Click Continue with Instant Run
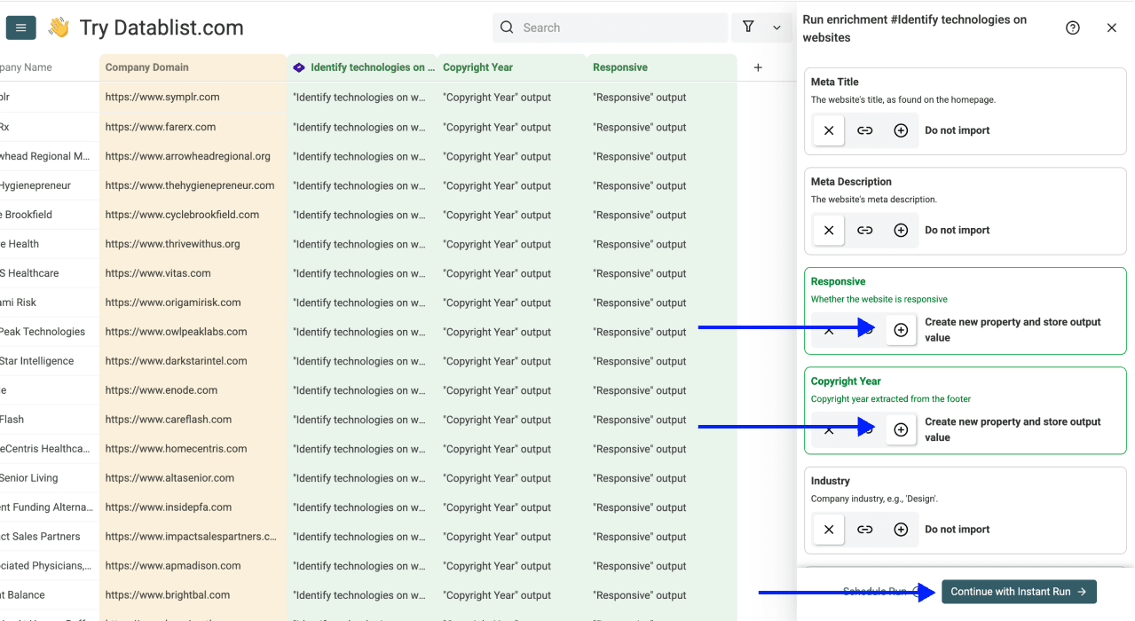This screenshot has height=621, width=1135. coord(1018,592)
